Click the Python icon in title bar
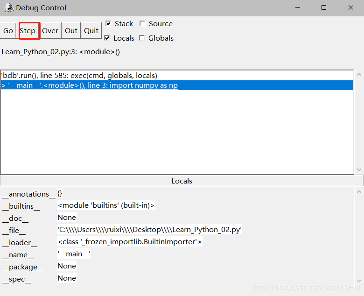364x296 pixels. click(x=9, y=7)
